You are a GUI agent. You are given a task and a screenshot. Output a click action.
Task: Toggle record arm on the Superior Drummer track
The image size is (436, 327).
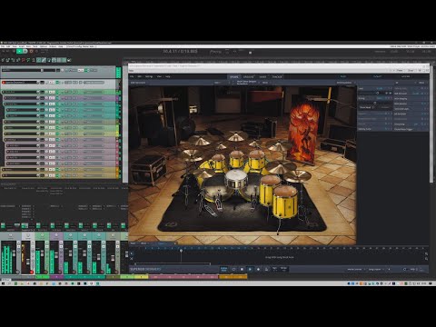click(4, 83)
